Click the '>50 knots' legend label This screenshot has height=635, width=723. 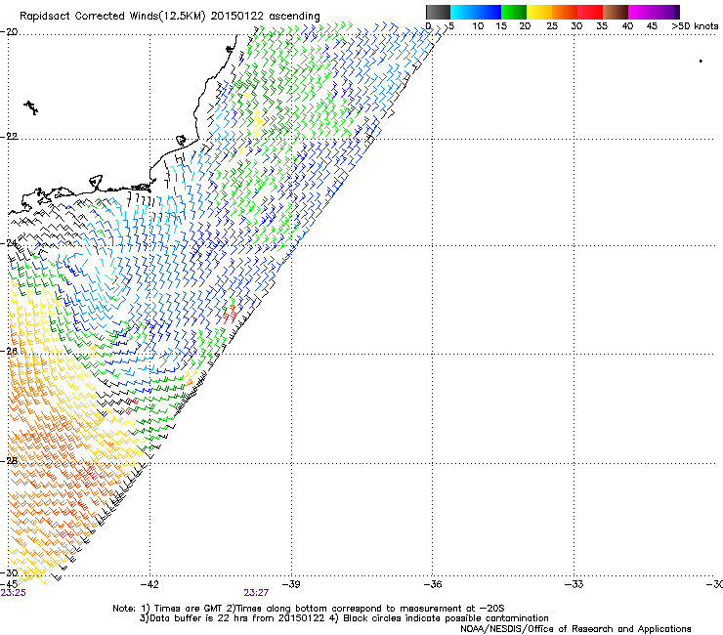pos(695,26)
